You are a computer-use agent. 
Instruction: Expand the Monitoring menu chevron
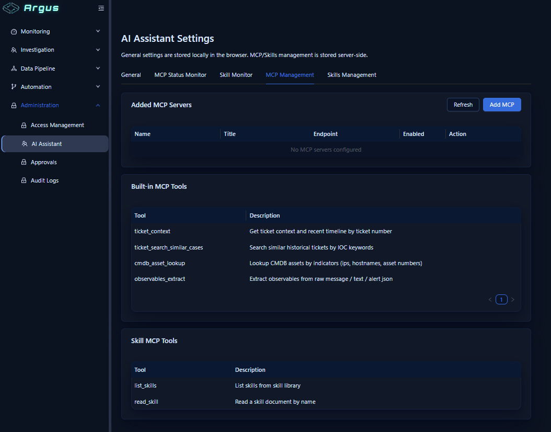(x=98, y=31)
